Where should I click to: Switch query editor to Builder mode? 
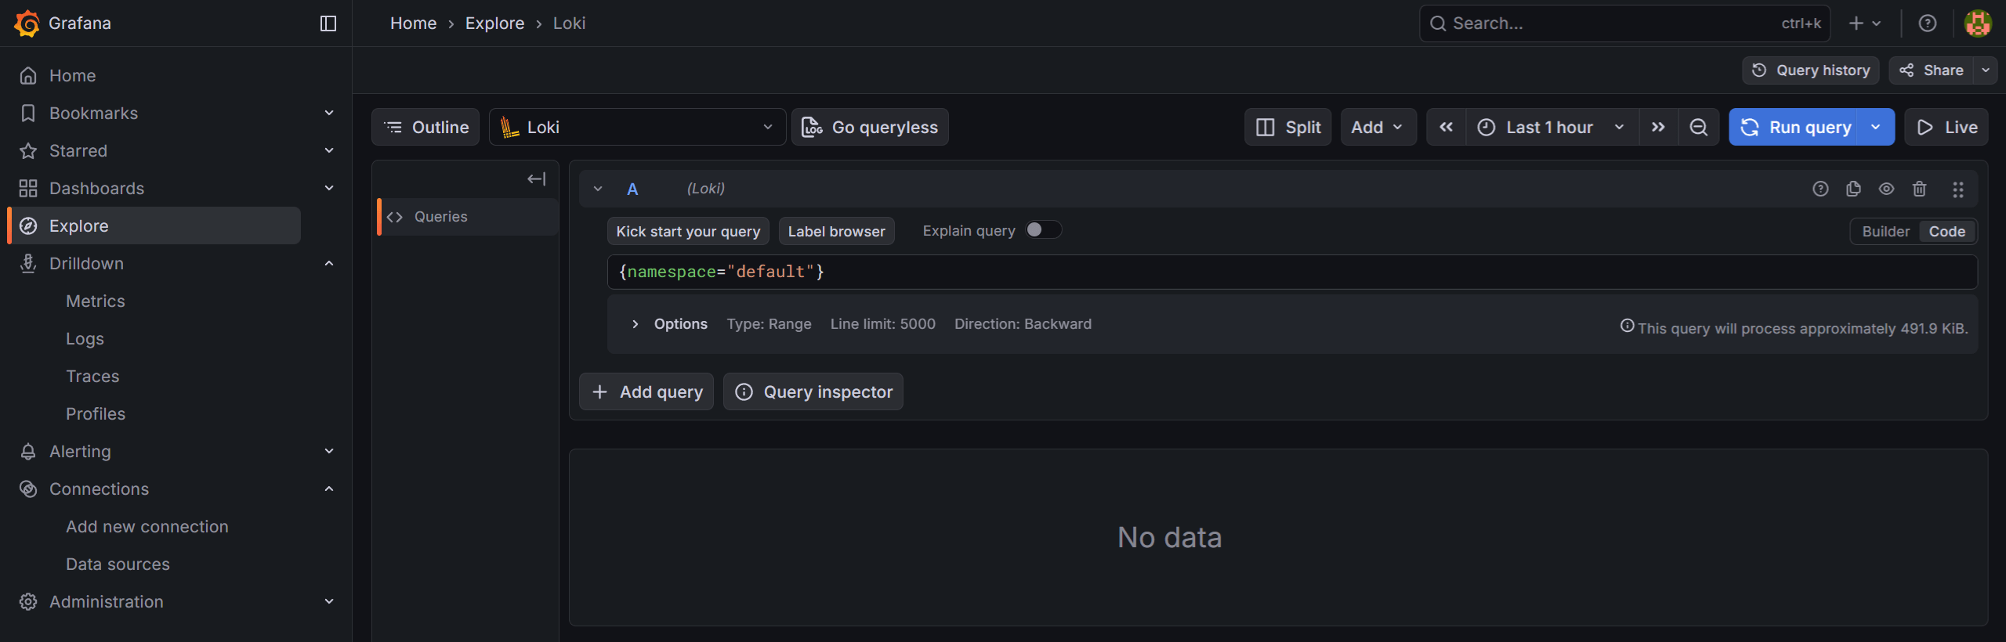click(1885, 232)
